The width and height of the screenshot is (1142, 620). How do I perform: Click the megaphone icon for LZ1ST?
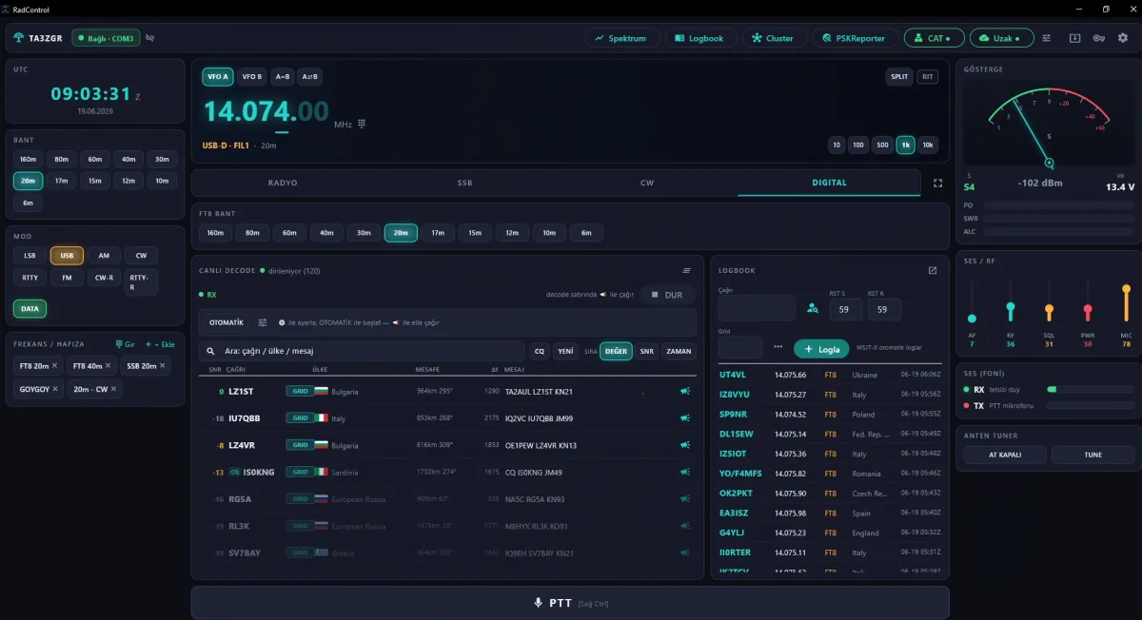pos(684,391)
